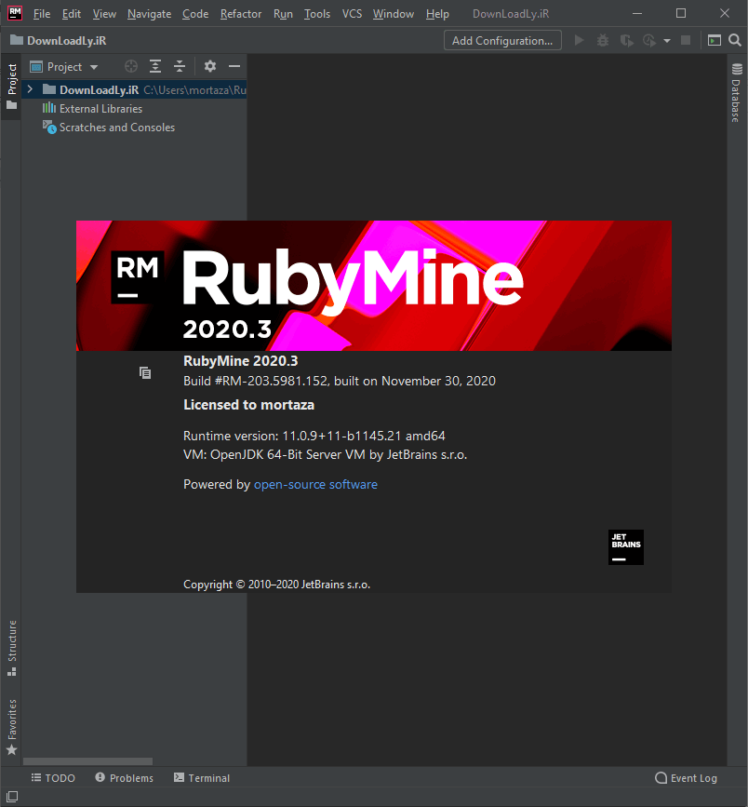Click the Runtime version text line
Screen dimensions: 748x807
(x=314, y=436)
